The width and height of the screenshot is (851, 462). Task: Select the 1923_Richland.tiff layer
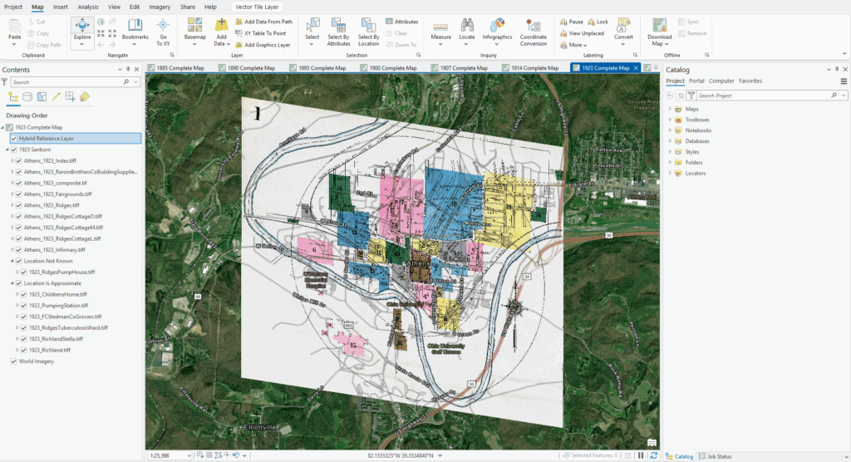pyautogui.click(x=49, y=350)
